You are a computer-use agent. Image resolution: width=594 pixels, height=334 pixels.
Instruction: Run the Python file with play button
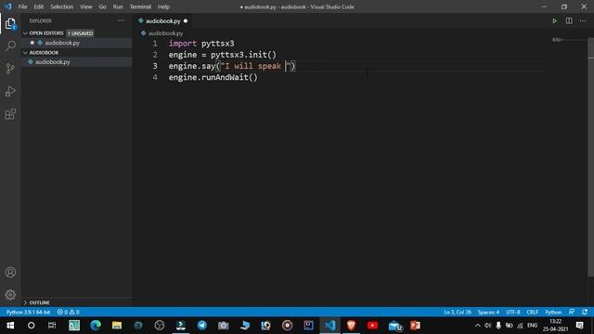555,20
